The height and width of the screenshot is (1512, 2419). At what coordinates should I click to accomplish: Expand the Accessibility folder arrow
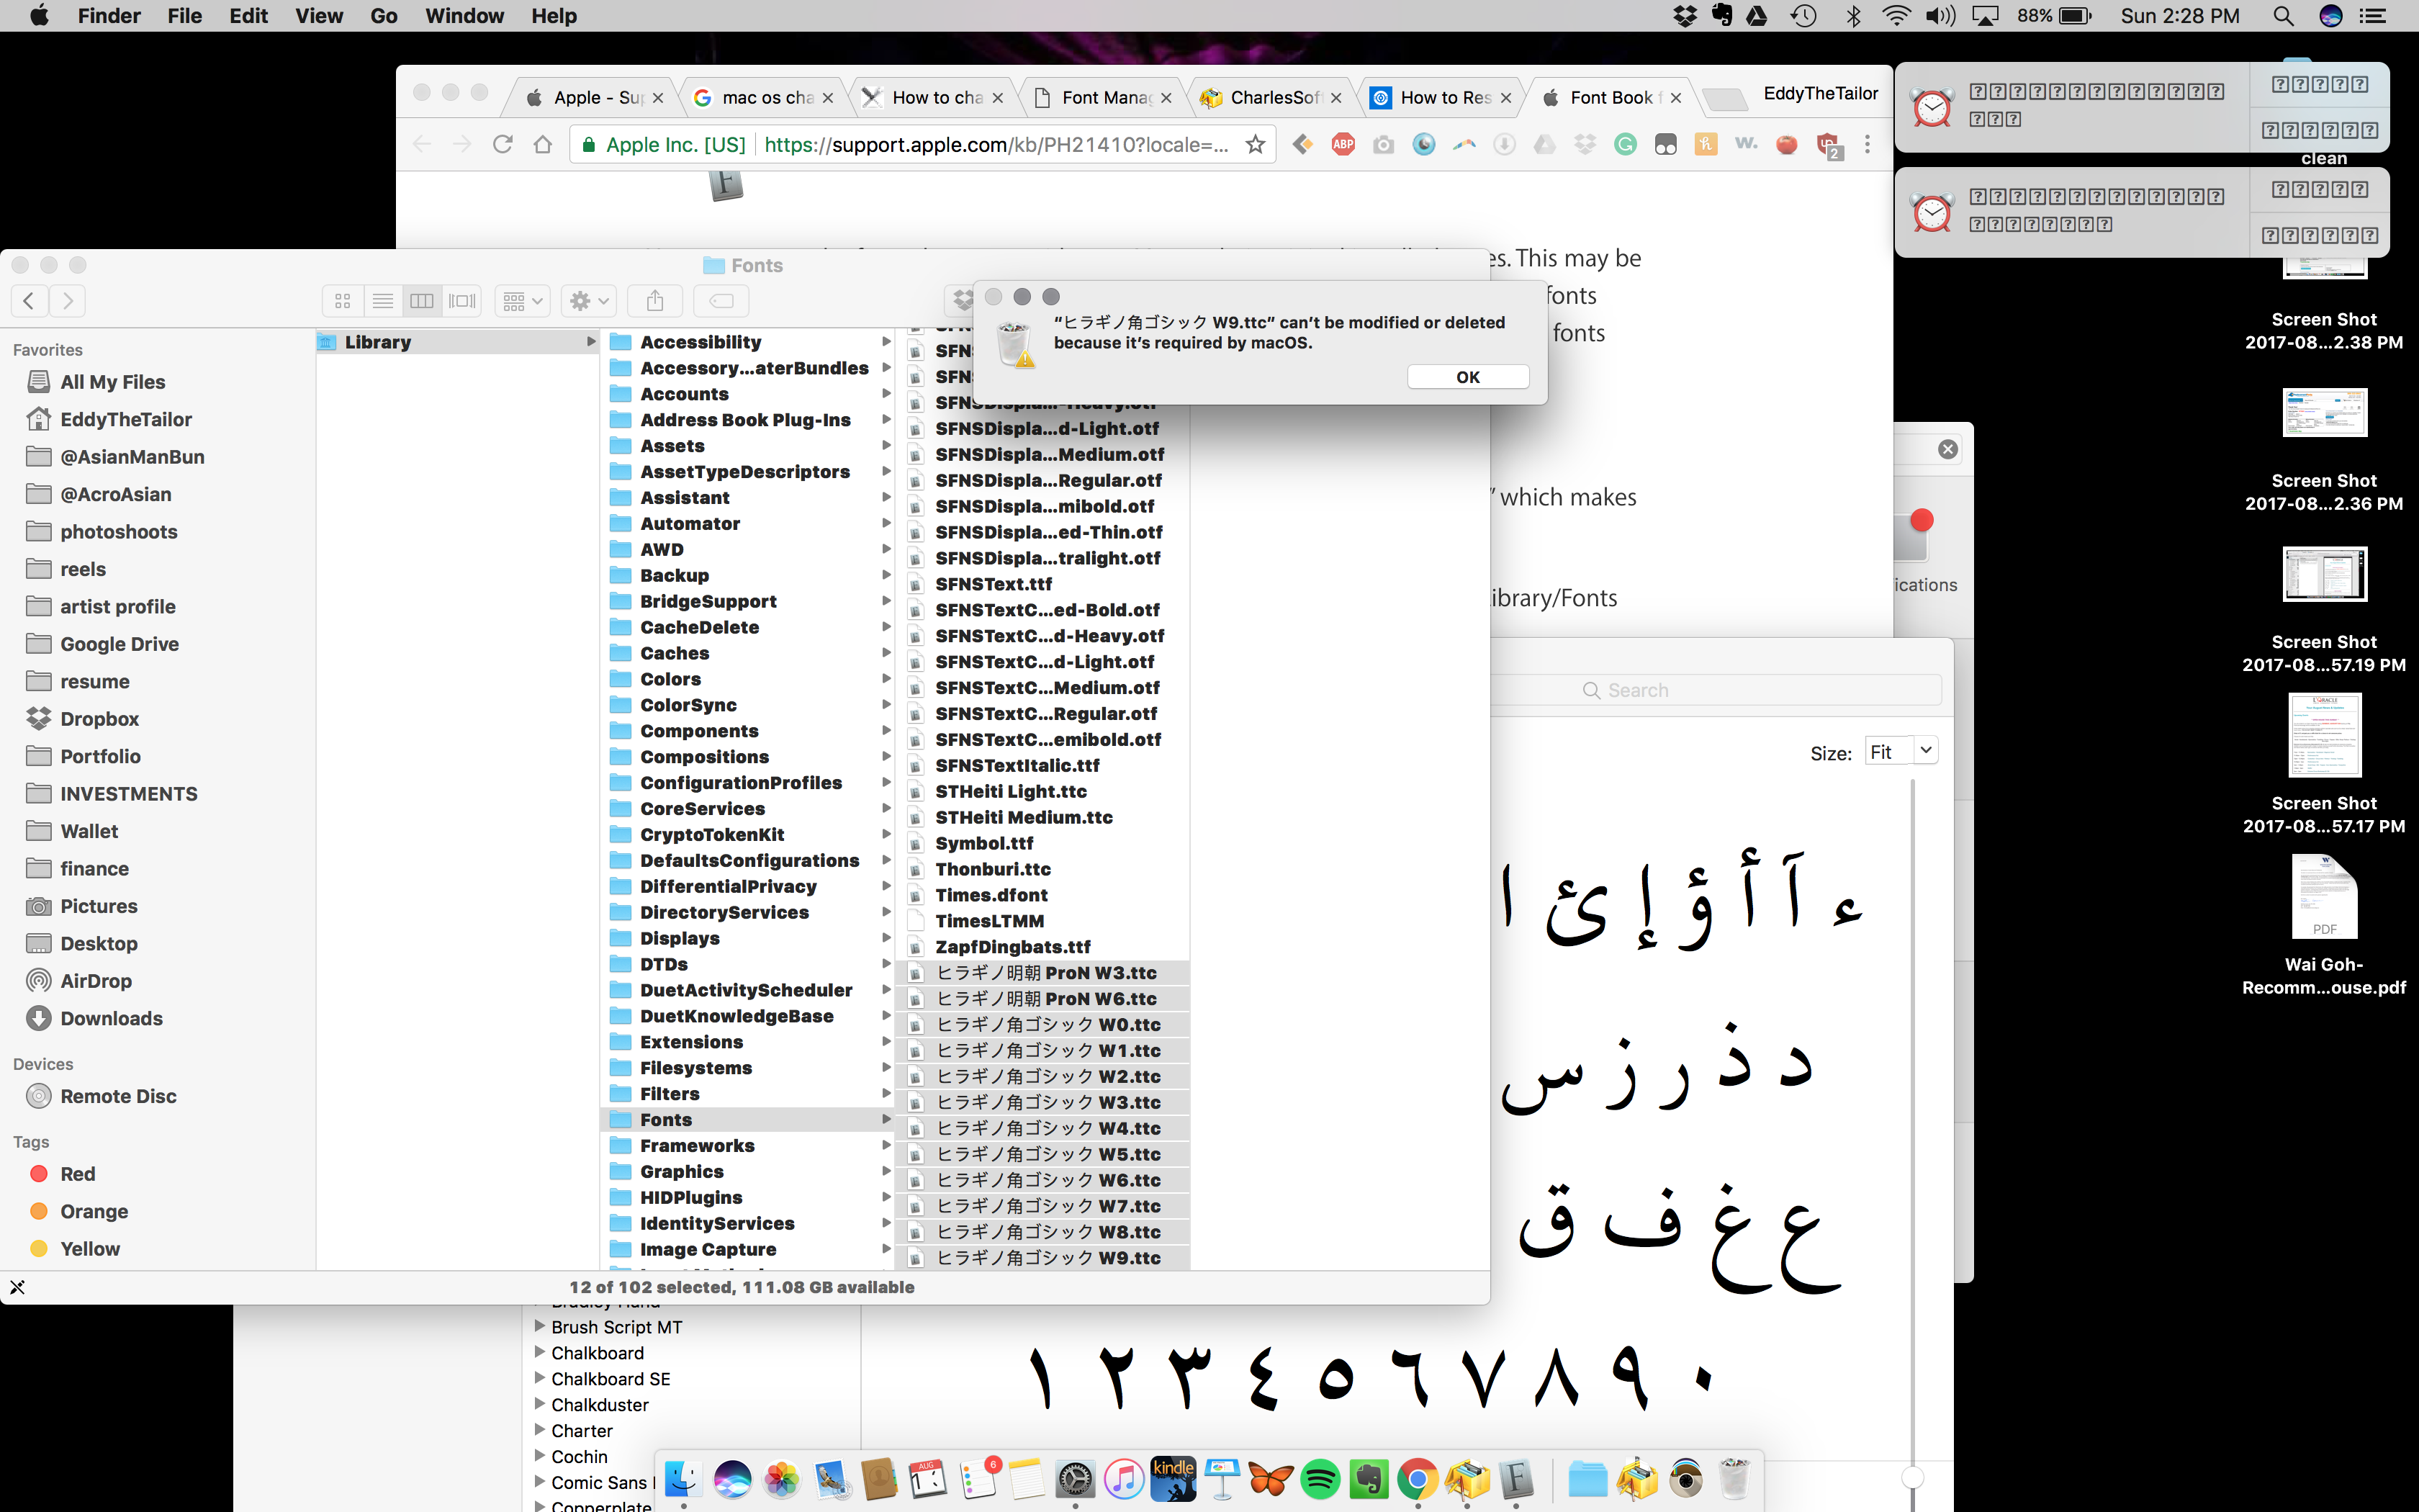(886, 342)
